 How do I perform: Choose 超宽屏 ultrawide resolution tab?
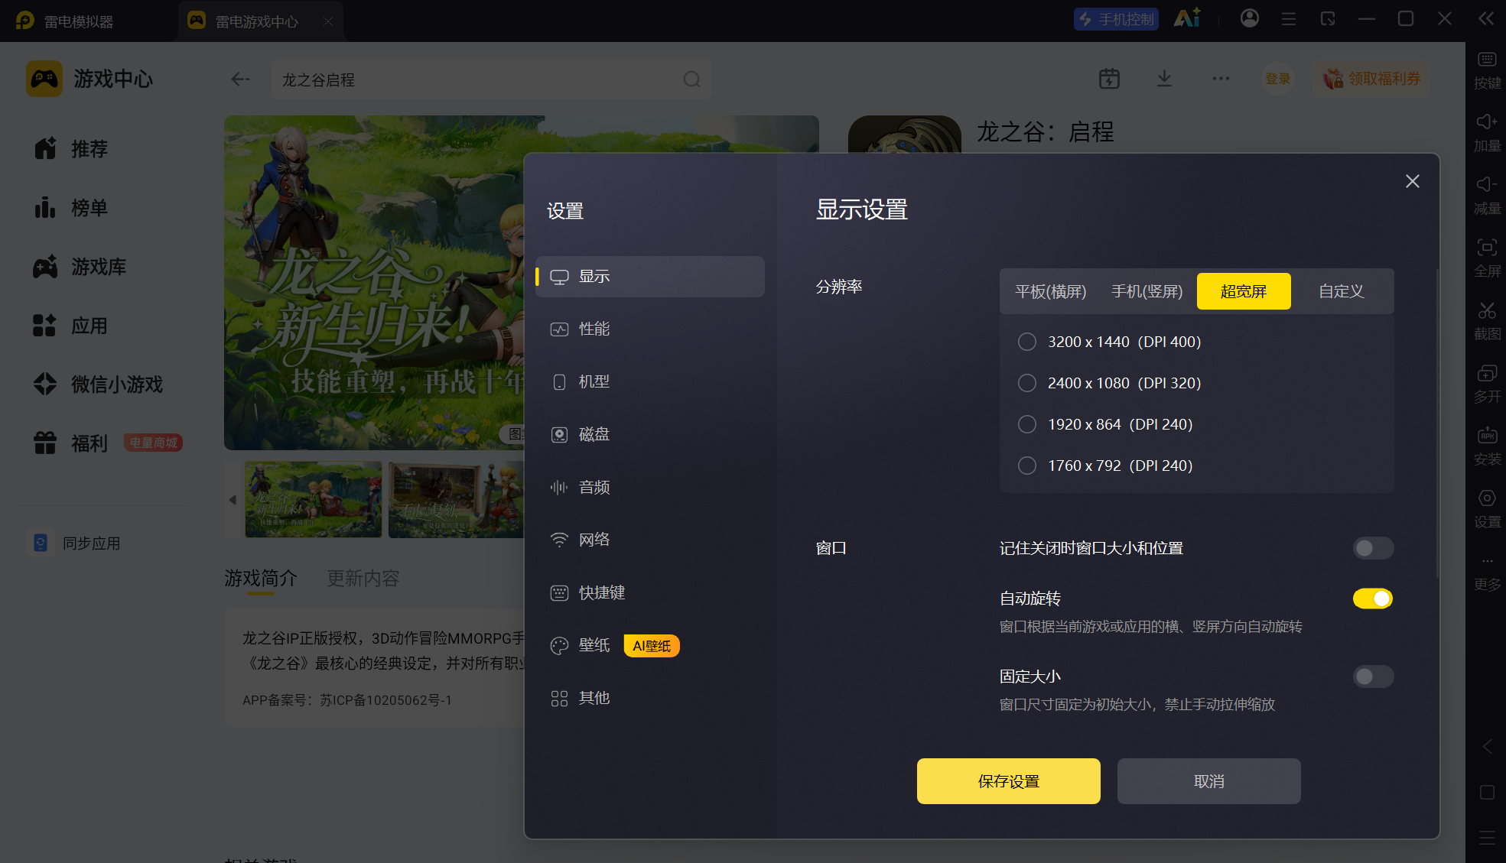pyautogui.click(x=1244, y=291)
